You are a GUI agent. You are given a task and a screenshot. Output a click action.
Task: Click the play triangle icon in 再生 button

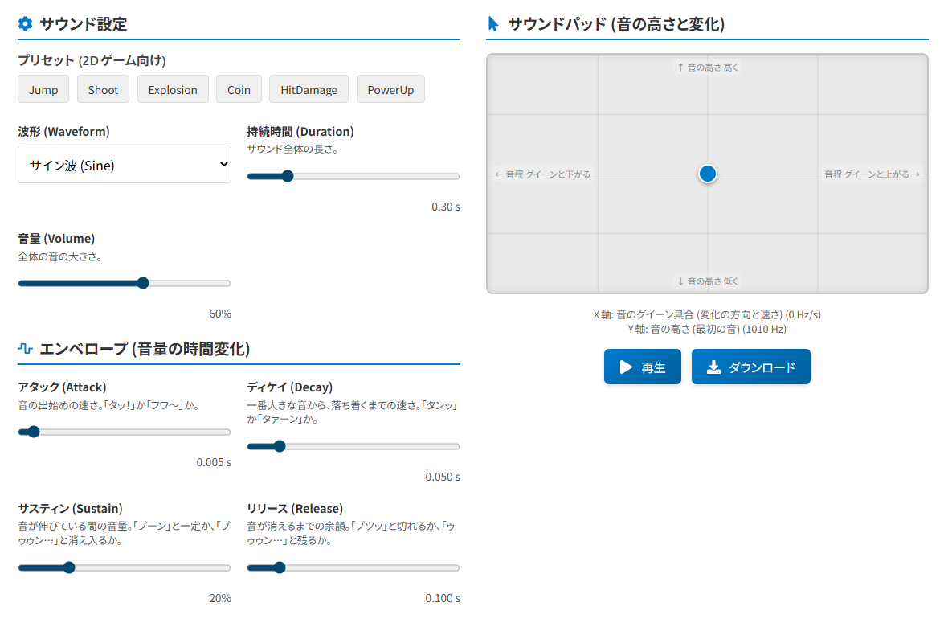[627, 367]
